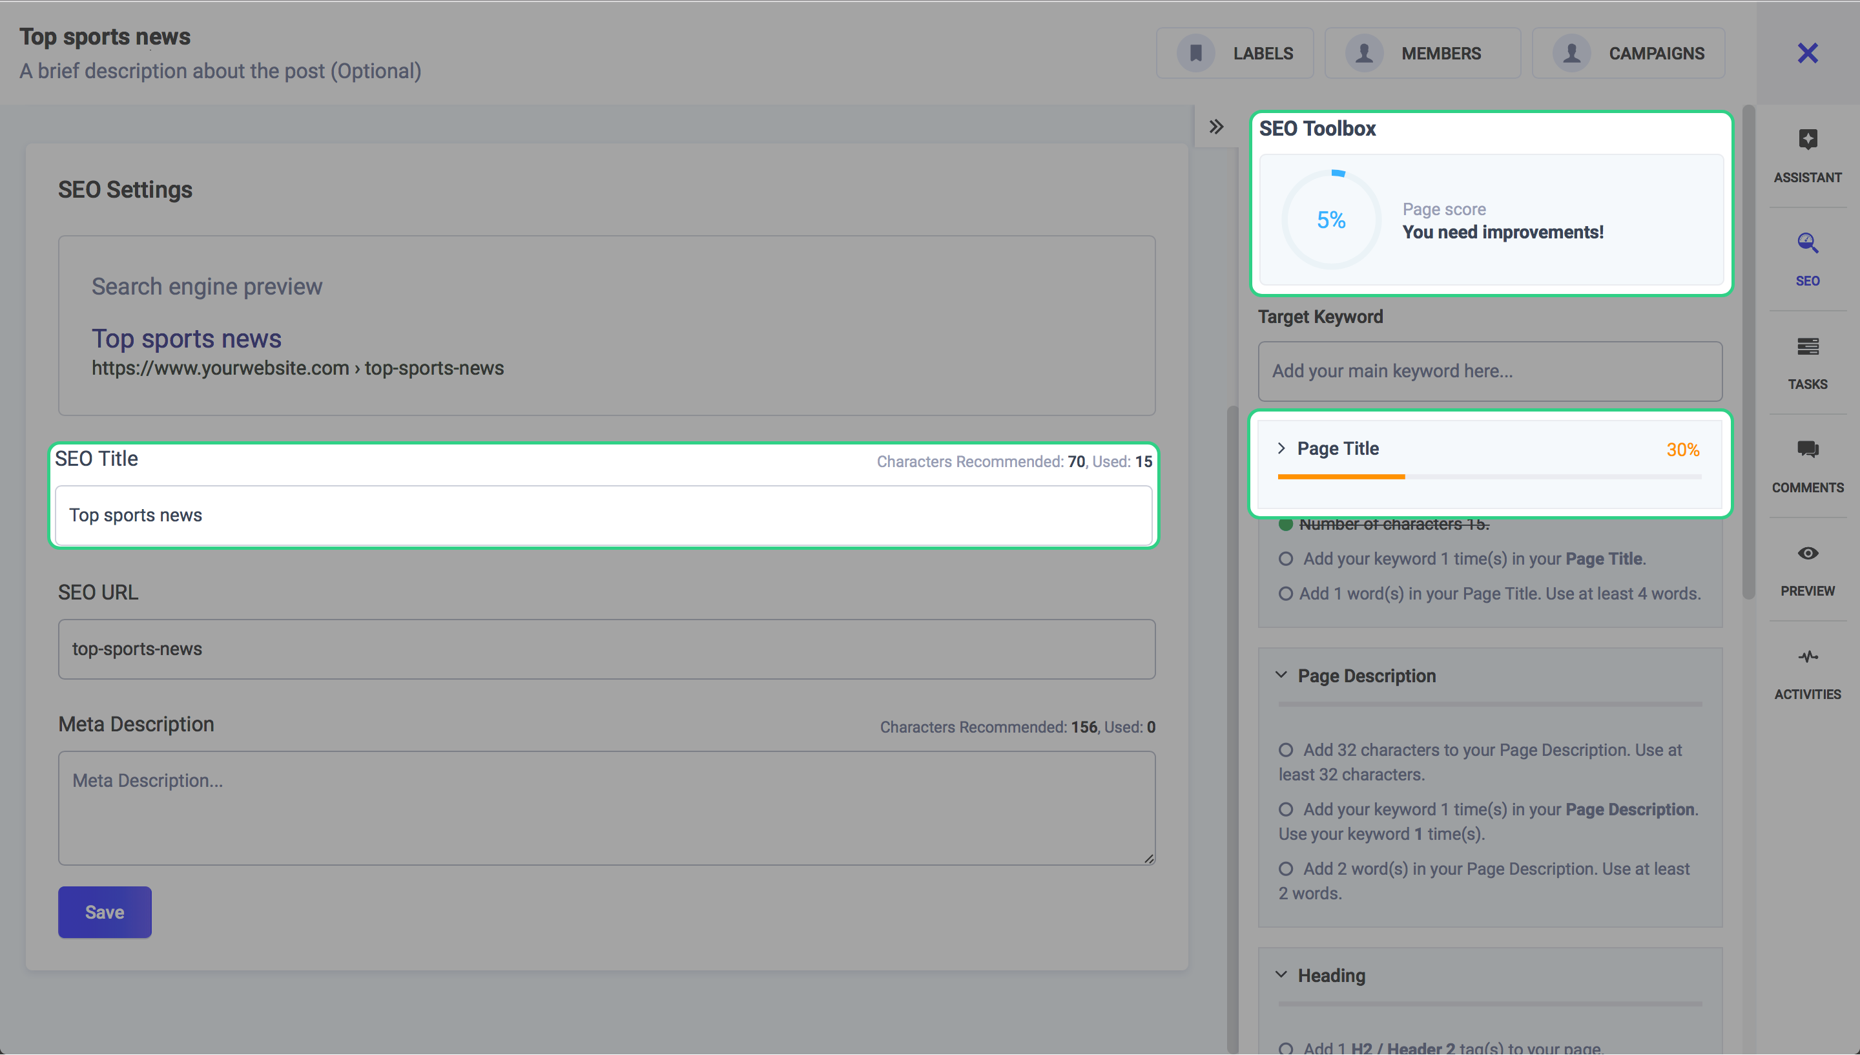Image resolution: width=1860 pixels, height=1055 pixels.
Task: Collapse the Page Description section
Action: 1281,675
